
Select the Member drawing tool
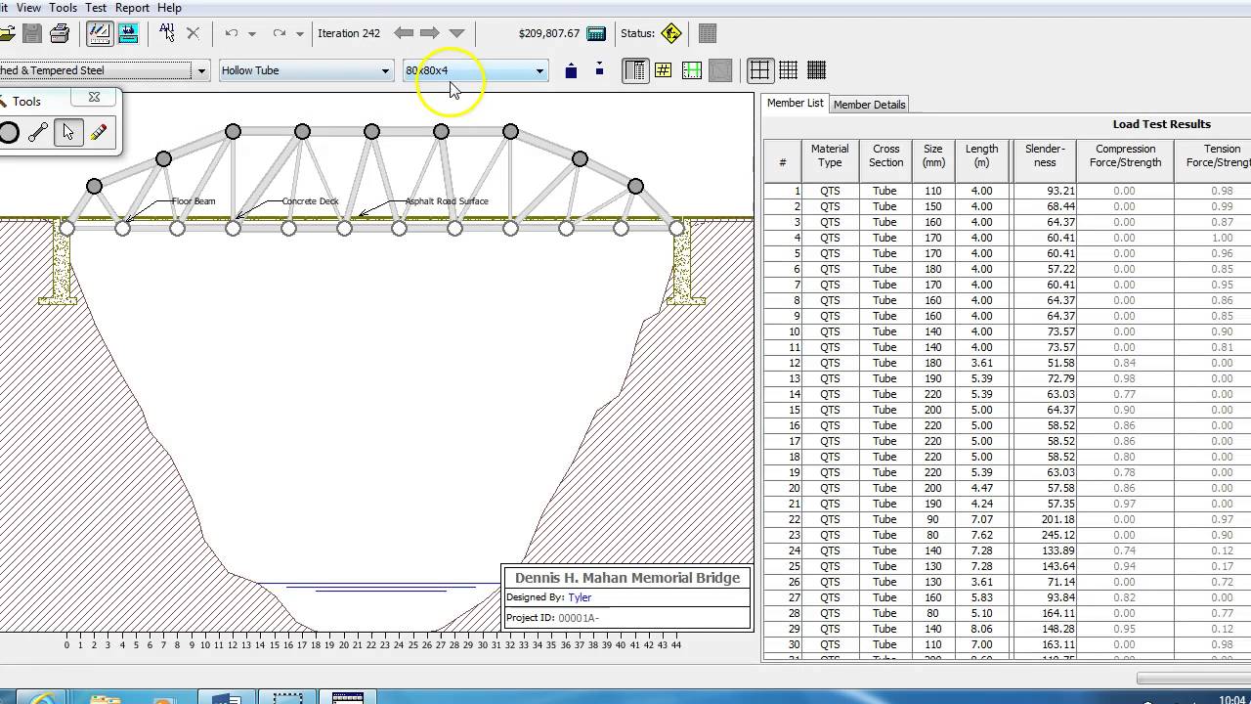tap(38, 132)
